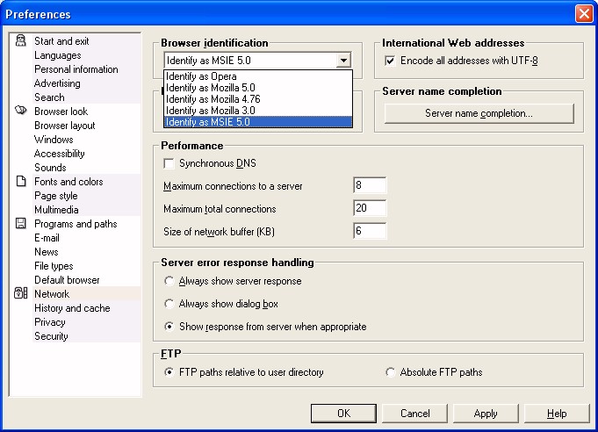Click the Apply button

tap(486, 414)
